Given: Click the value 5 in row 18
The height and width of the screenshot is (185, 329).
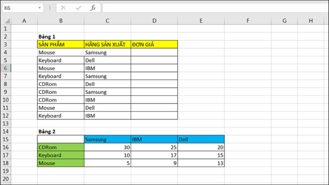Looking at the screenshot, I should click(107, 163).
